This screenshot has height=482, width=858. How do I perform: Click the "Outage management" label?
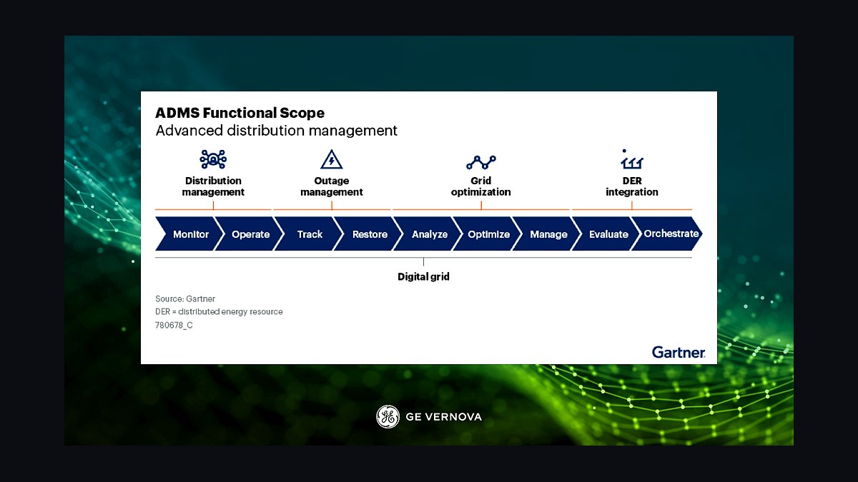(332, 186)
